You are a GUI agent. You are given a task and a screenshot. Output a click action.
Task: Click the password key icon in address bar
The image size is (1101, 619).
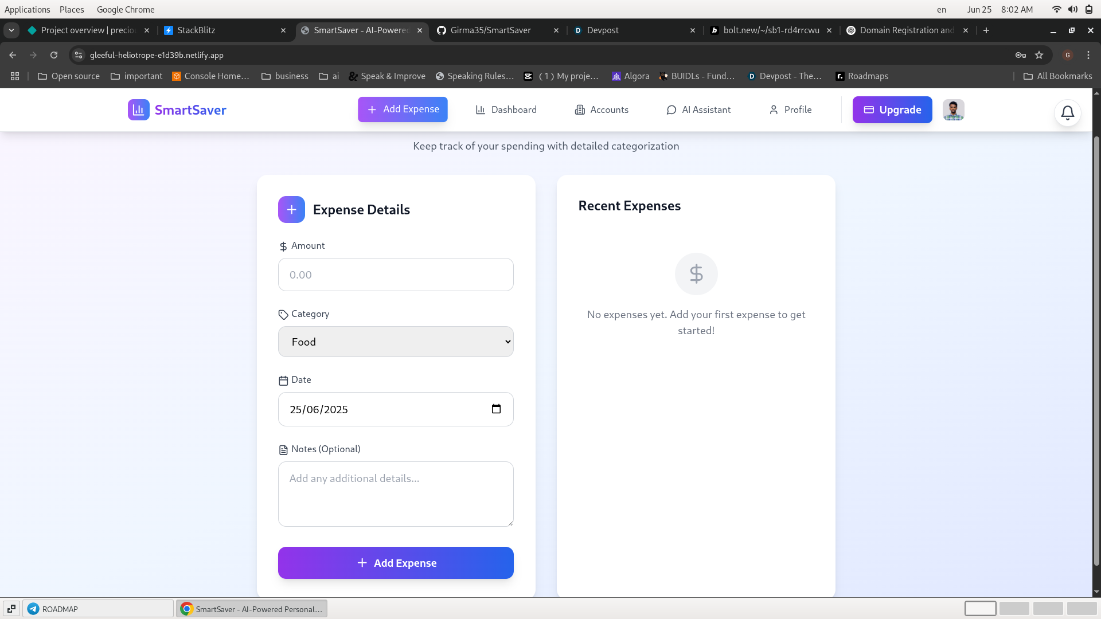(1020, 55)
